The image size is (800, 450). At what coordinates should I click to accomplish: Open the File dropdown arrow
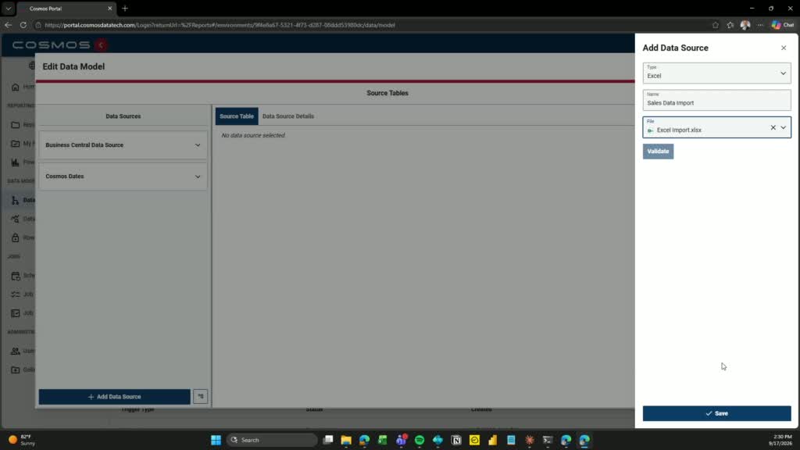tap(783, 127)
